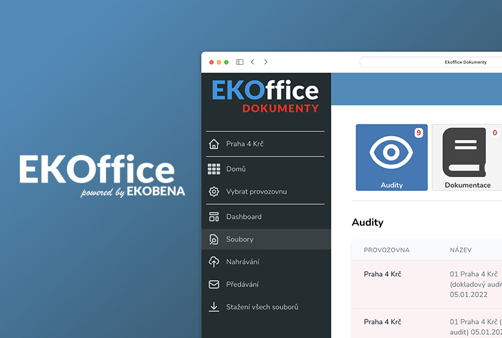This screenshot has width=502, height=338.
Task: Click the cloud upload icon for Nahrávání
Action: [x=214, y=262]
